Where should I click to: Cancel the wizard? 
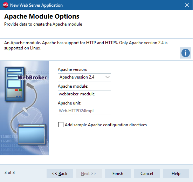pyautogui.click(x=147, y=174)
